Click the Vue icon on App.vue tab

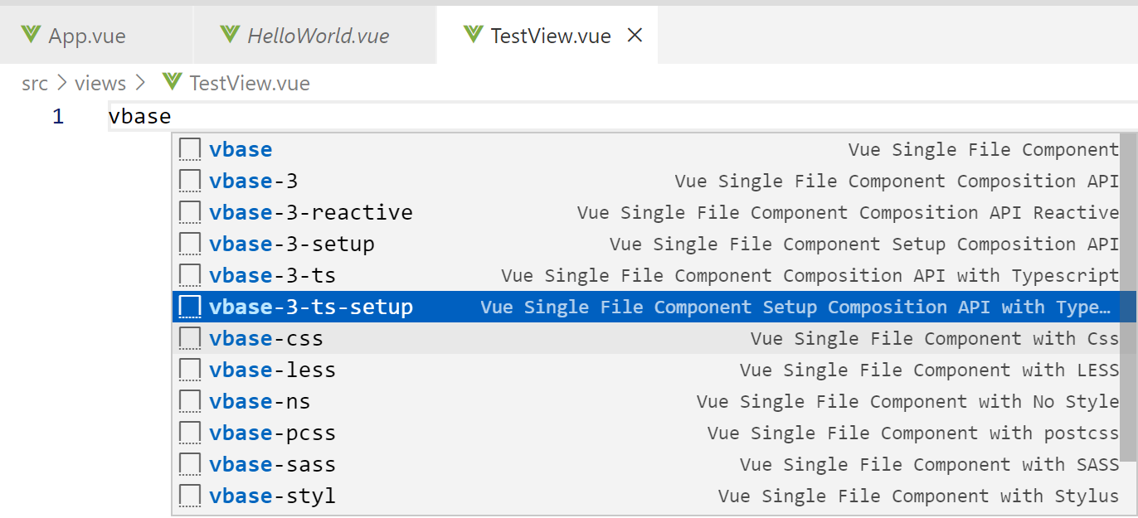32,36
